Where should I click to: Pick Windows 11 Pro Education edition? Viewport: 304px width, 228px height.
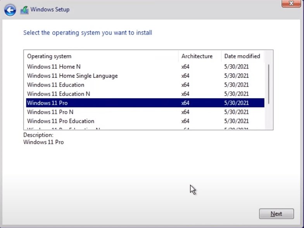coord(145,121)
